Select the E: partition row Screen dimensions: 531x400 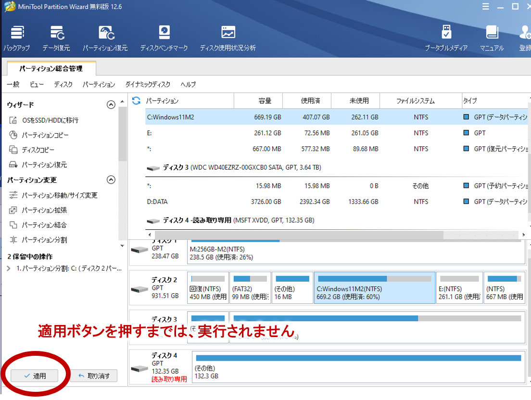[336, 133]
